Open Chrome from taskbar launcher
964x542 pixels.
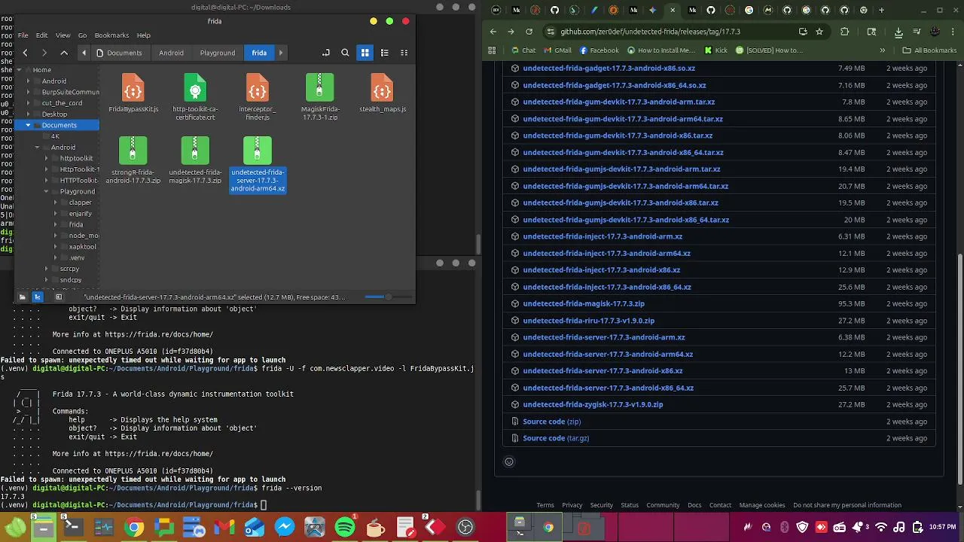(x=133, y=527)
